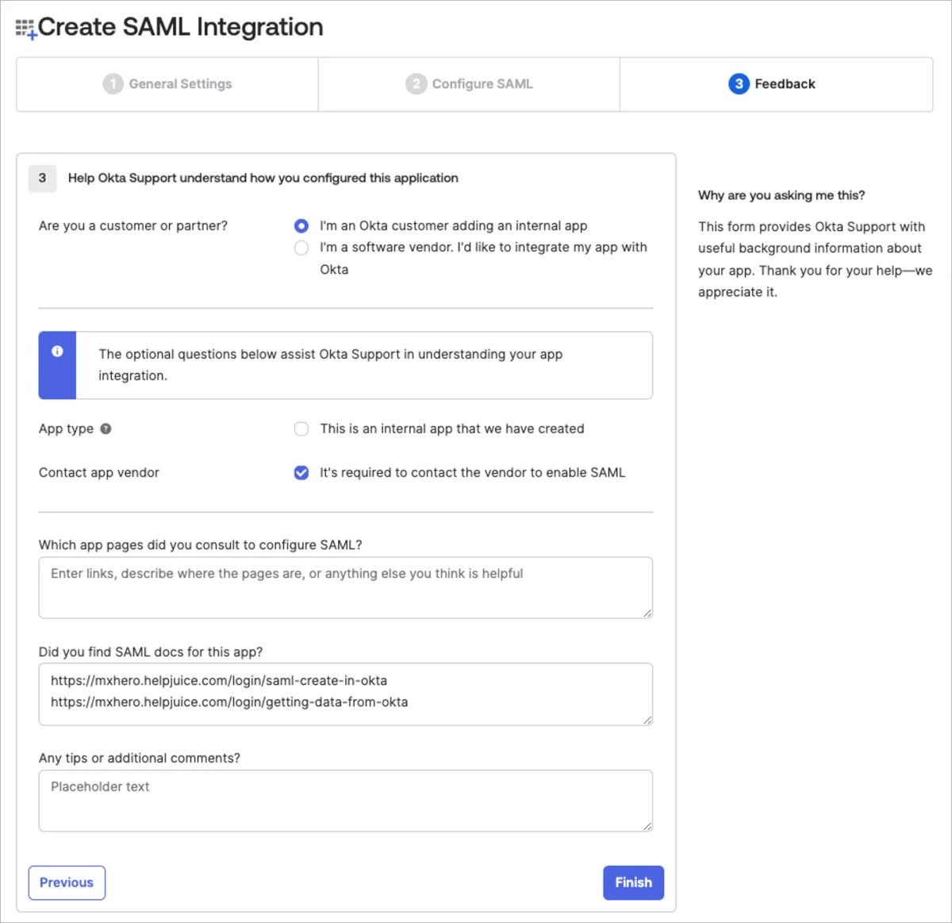The width and height of the screenshot is (952, 923).
Task: Select the "I'm a software vendor" radio option
Action: (301, 248)
